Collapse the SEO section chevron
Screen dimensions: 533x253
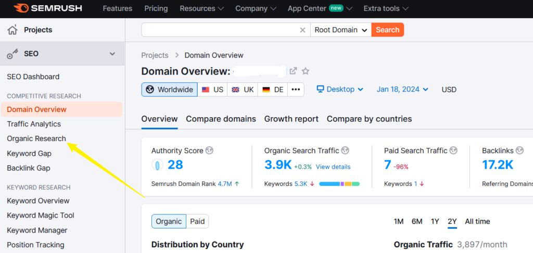(112, 54)
